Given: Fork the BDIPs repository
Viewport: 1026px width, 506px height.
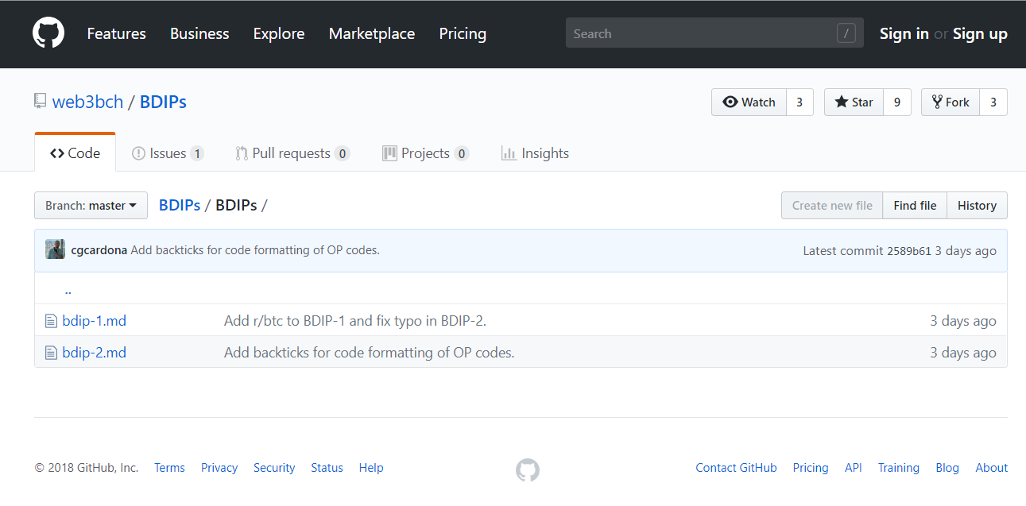Looking at the screenshot, I should (951, 102).
